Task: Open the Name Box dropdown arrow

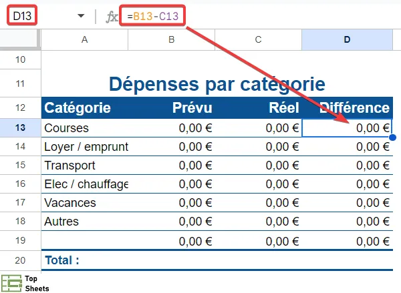Action: tap(81, 16)
